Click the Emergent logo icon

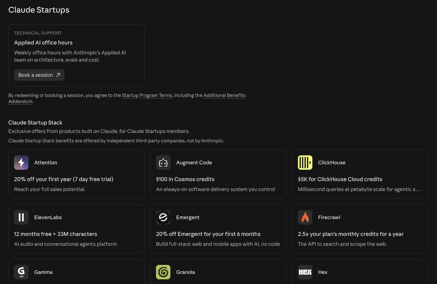(163, 217)
